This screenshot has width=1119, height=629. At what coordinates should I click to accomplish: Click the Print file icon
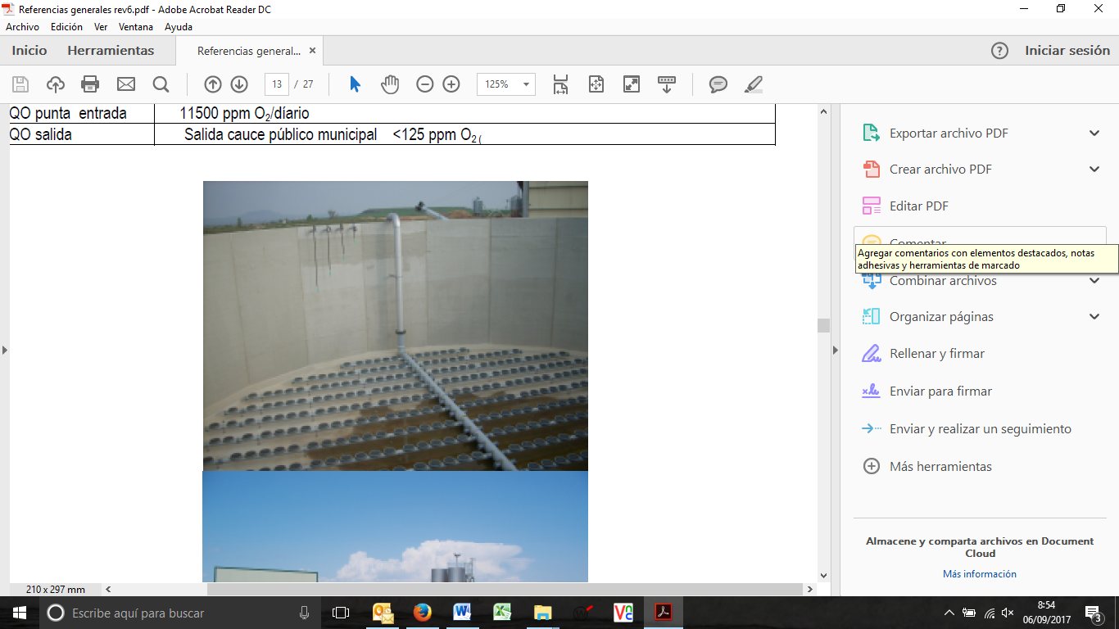90,84
